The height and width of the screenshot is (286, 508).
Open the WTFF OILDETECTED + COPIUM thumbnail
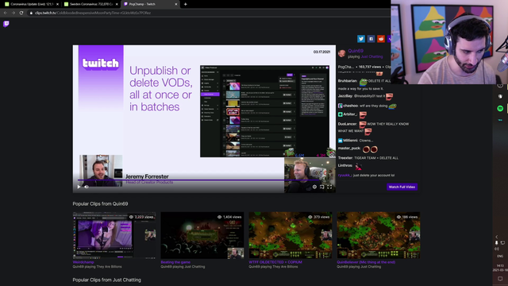(x=291, y=235)
